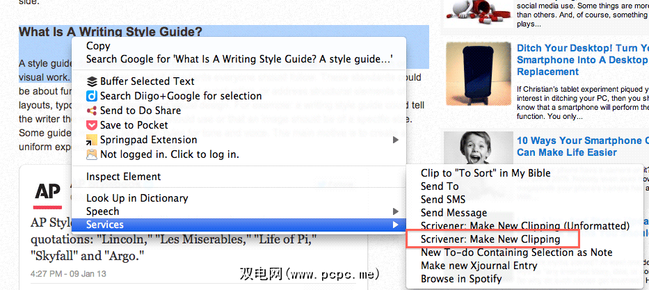This screenshot has height=290, width=649.
Task: Select Search Google for selected text
Action: click(x=239, y=58)
